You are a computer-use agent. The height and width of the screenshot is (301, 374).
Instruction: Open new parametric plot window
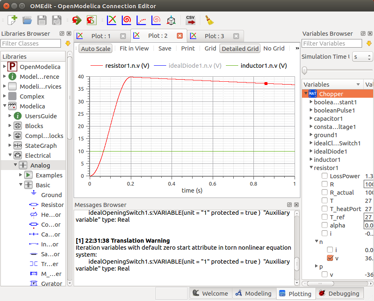[126, 20]
